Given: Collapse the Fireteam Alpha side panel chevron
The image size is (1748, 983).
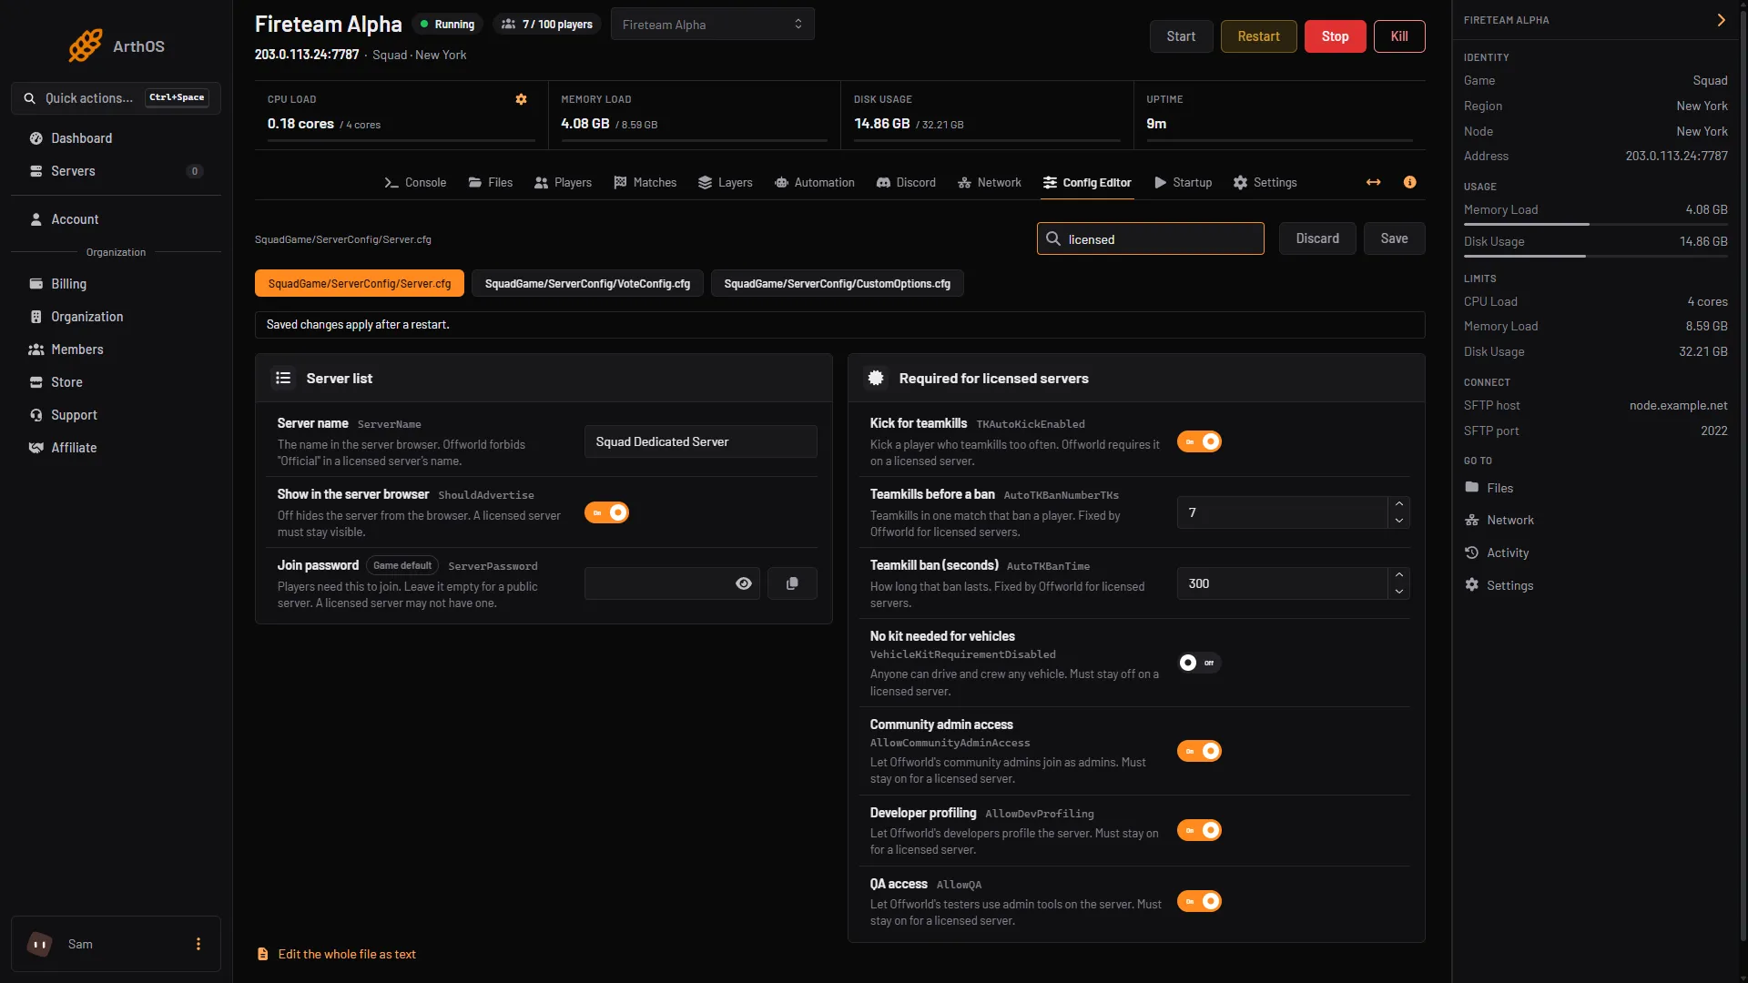Looking at the screenshot, I should pos(1722,20).
